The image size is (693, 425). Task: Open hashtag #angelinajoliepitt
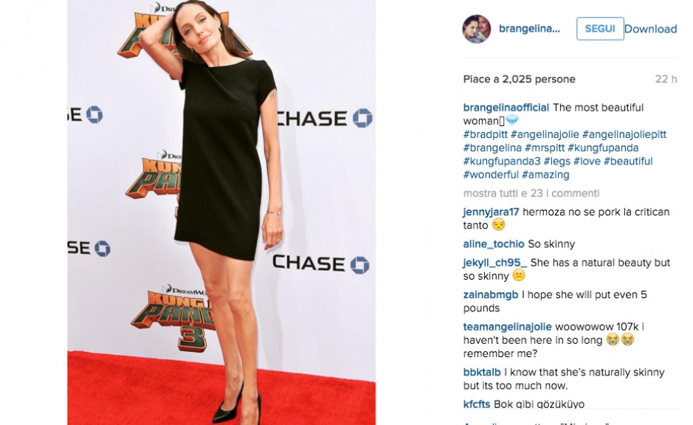[624, 134]
